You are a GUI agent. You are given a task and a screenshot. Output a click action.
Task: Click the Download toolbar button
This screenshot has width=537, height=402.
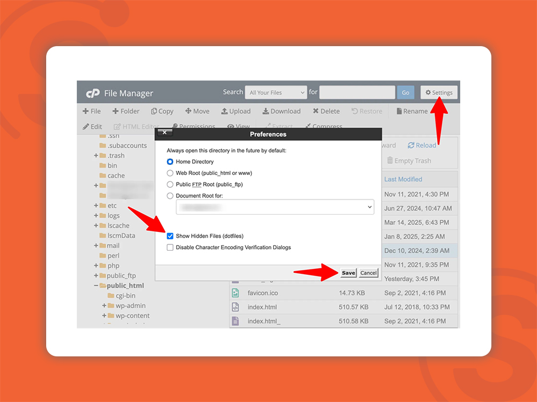click(x=281, y=111)
